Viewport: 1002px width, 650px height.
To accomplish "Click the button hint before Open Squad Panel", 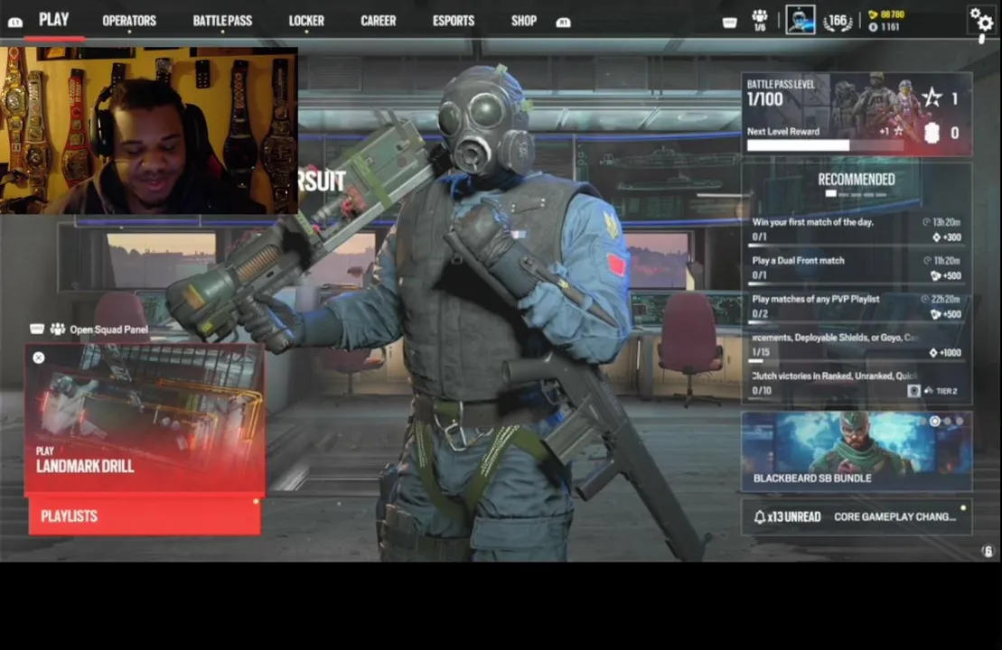I will click(37, 329).
